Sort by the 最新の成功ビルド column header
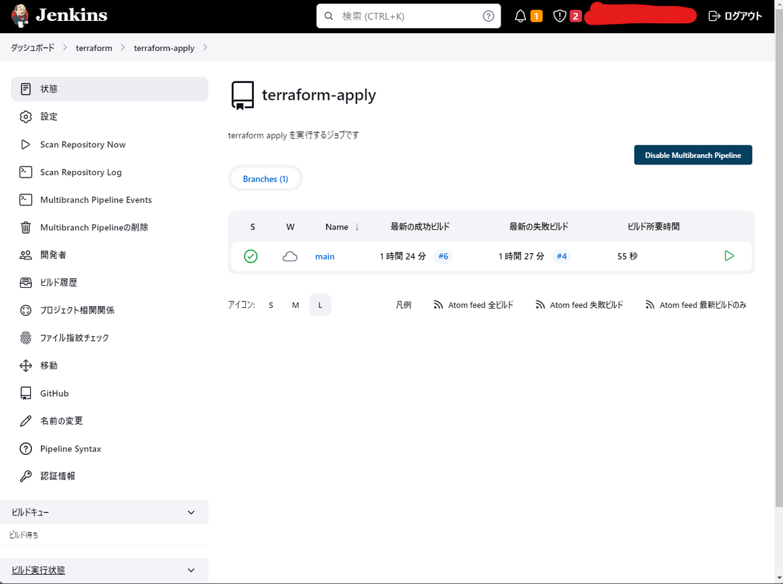783x584 pixels. (x=420, y=226)
